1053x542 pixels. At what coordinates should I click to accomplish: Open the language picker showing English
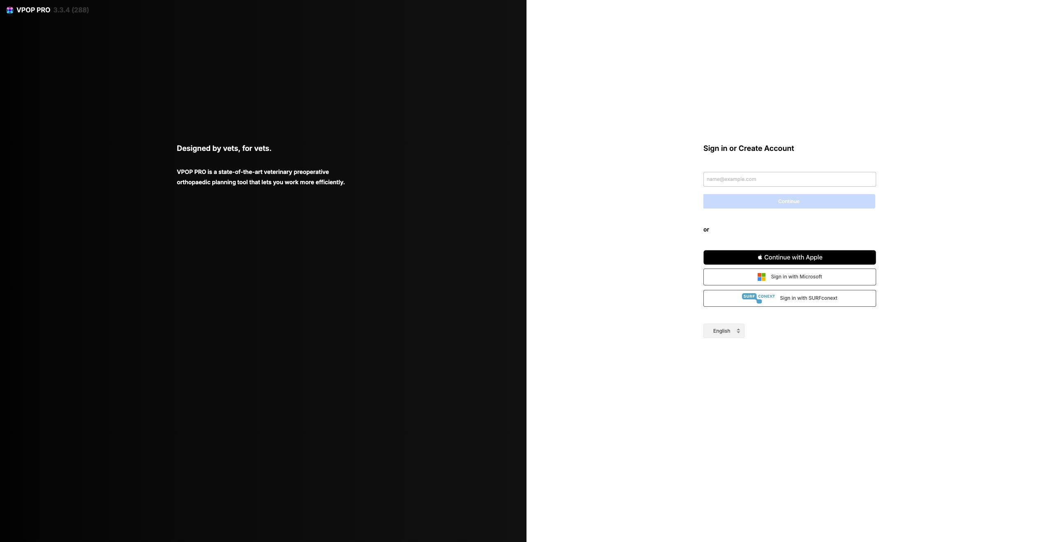coord(724,331)
